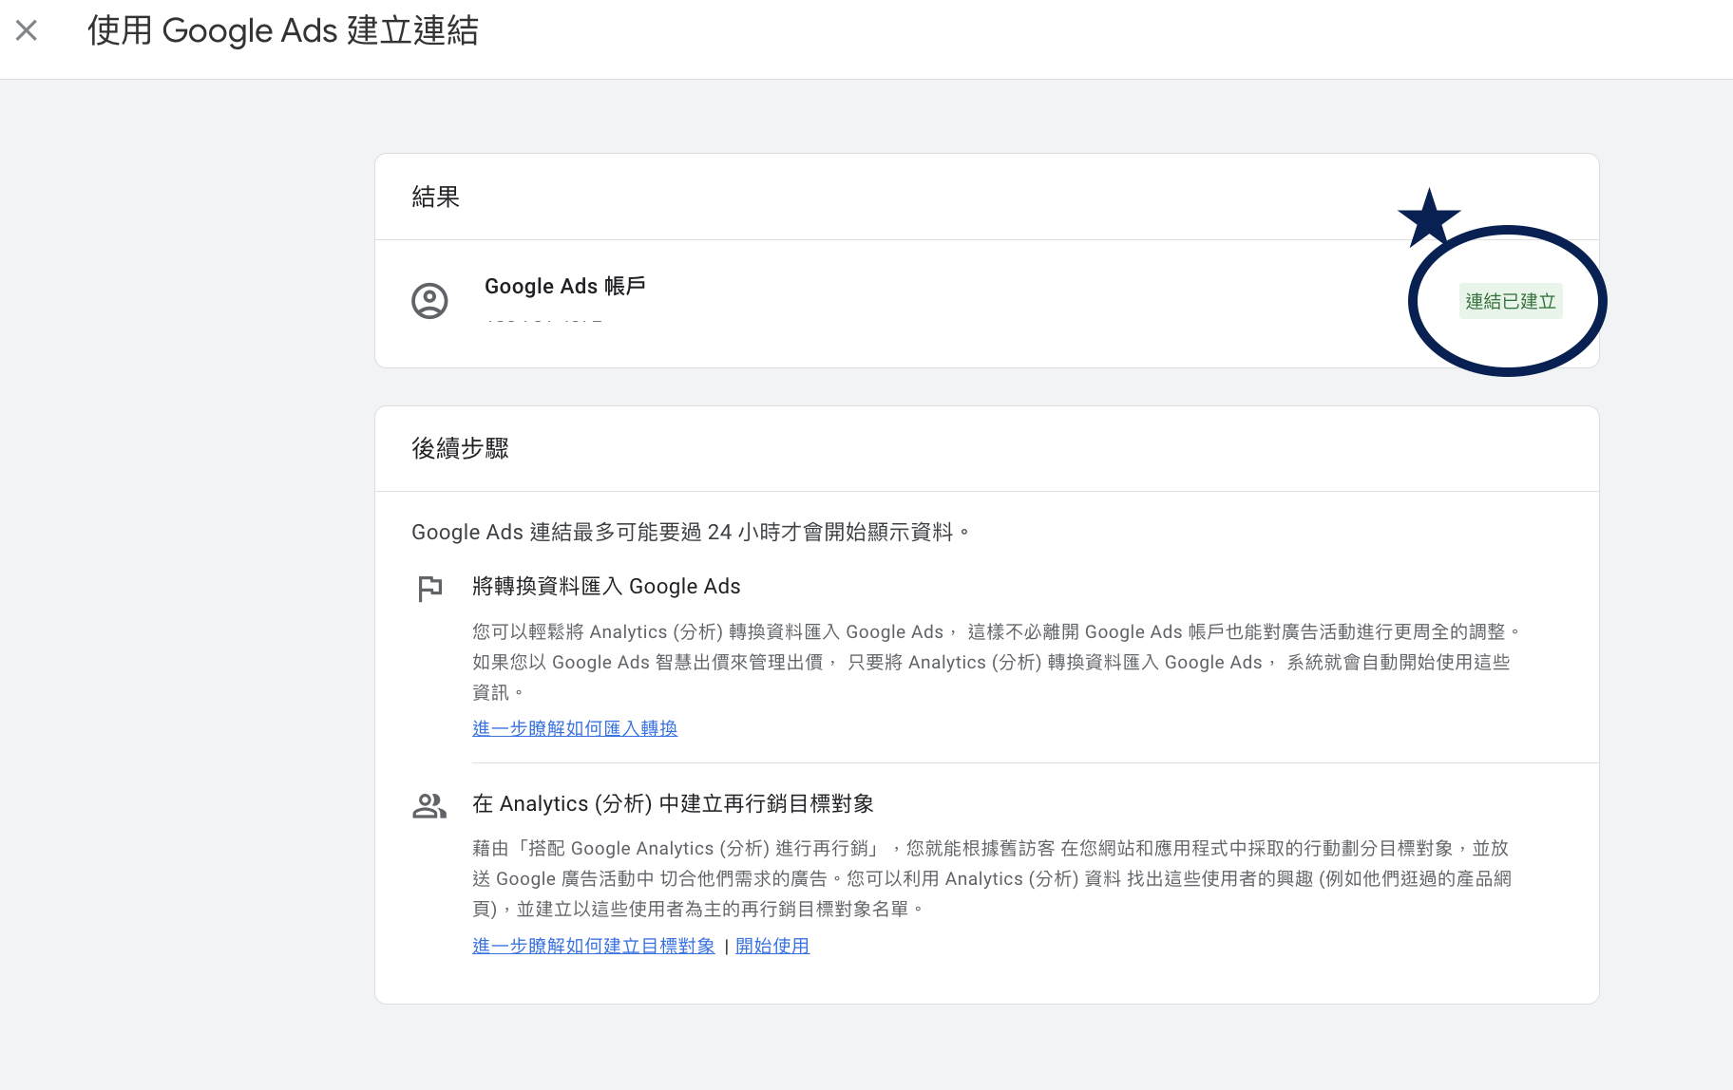Close the Google Ads link setup panel

27,30
